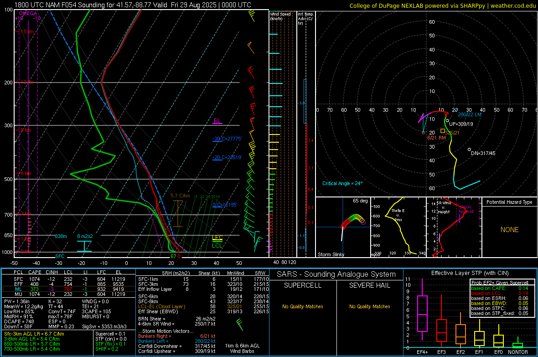Screen dimensions: 538x357
Task: Click the Storm Slinky panel label
Action: click(331, 254)
